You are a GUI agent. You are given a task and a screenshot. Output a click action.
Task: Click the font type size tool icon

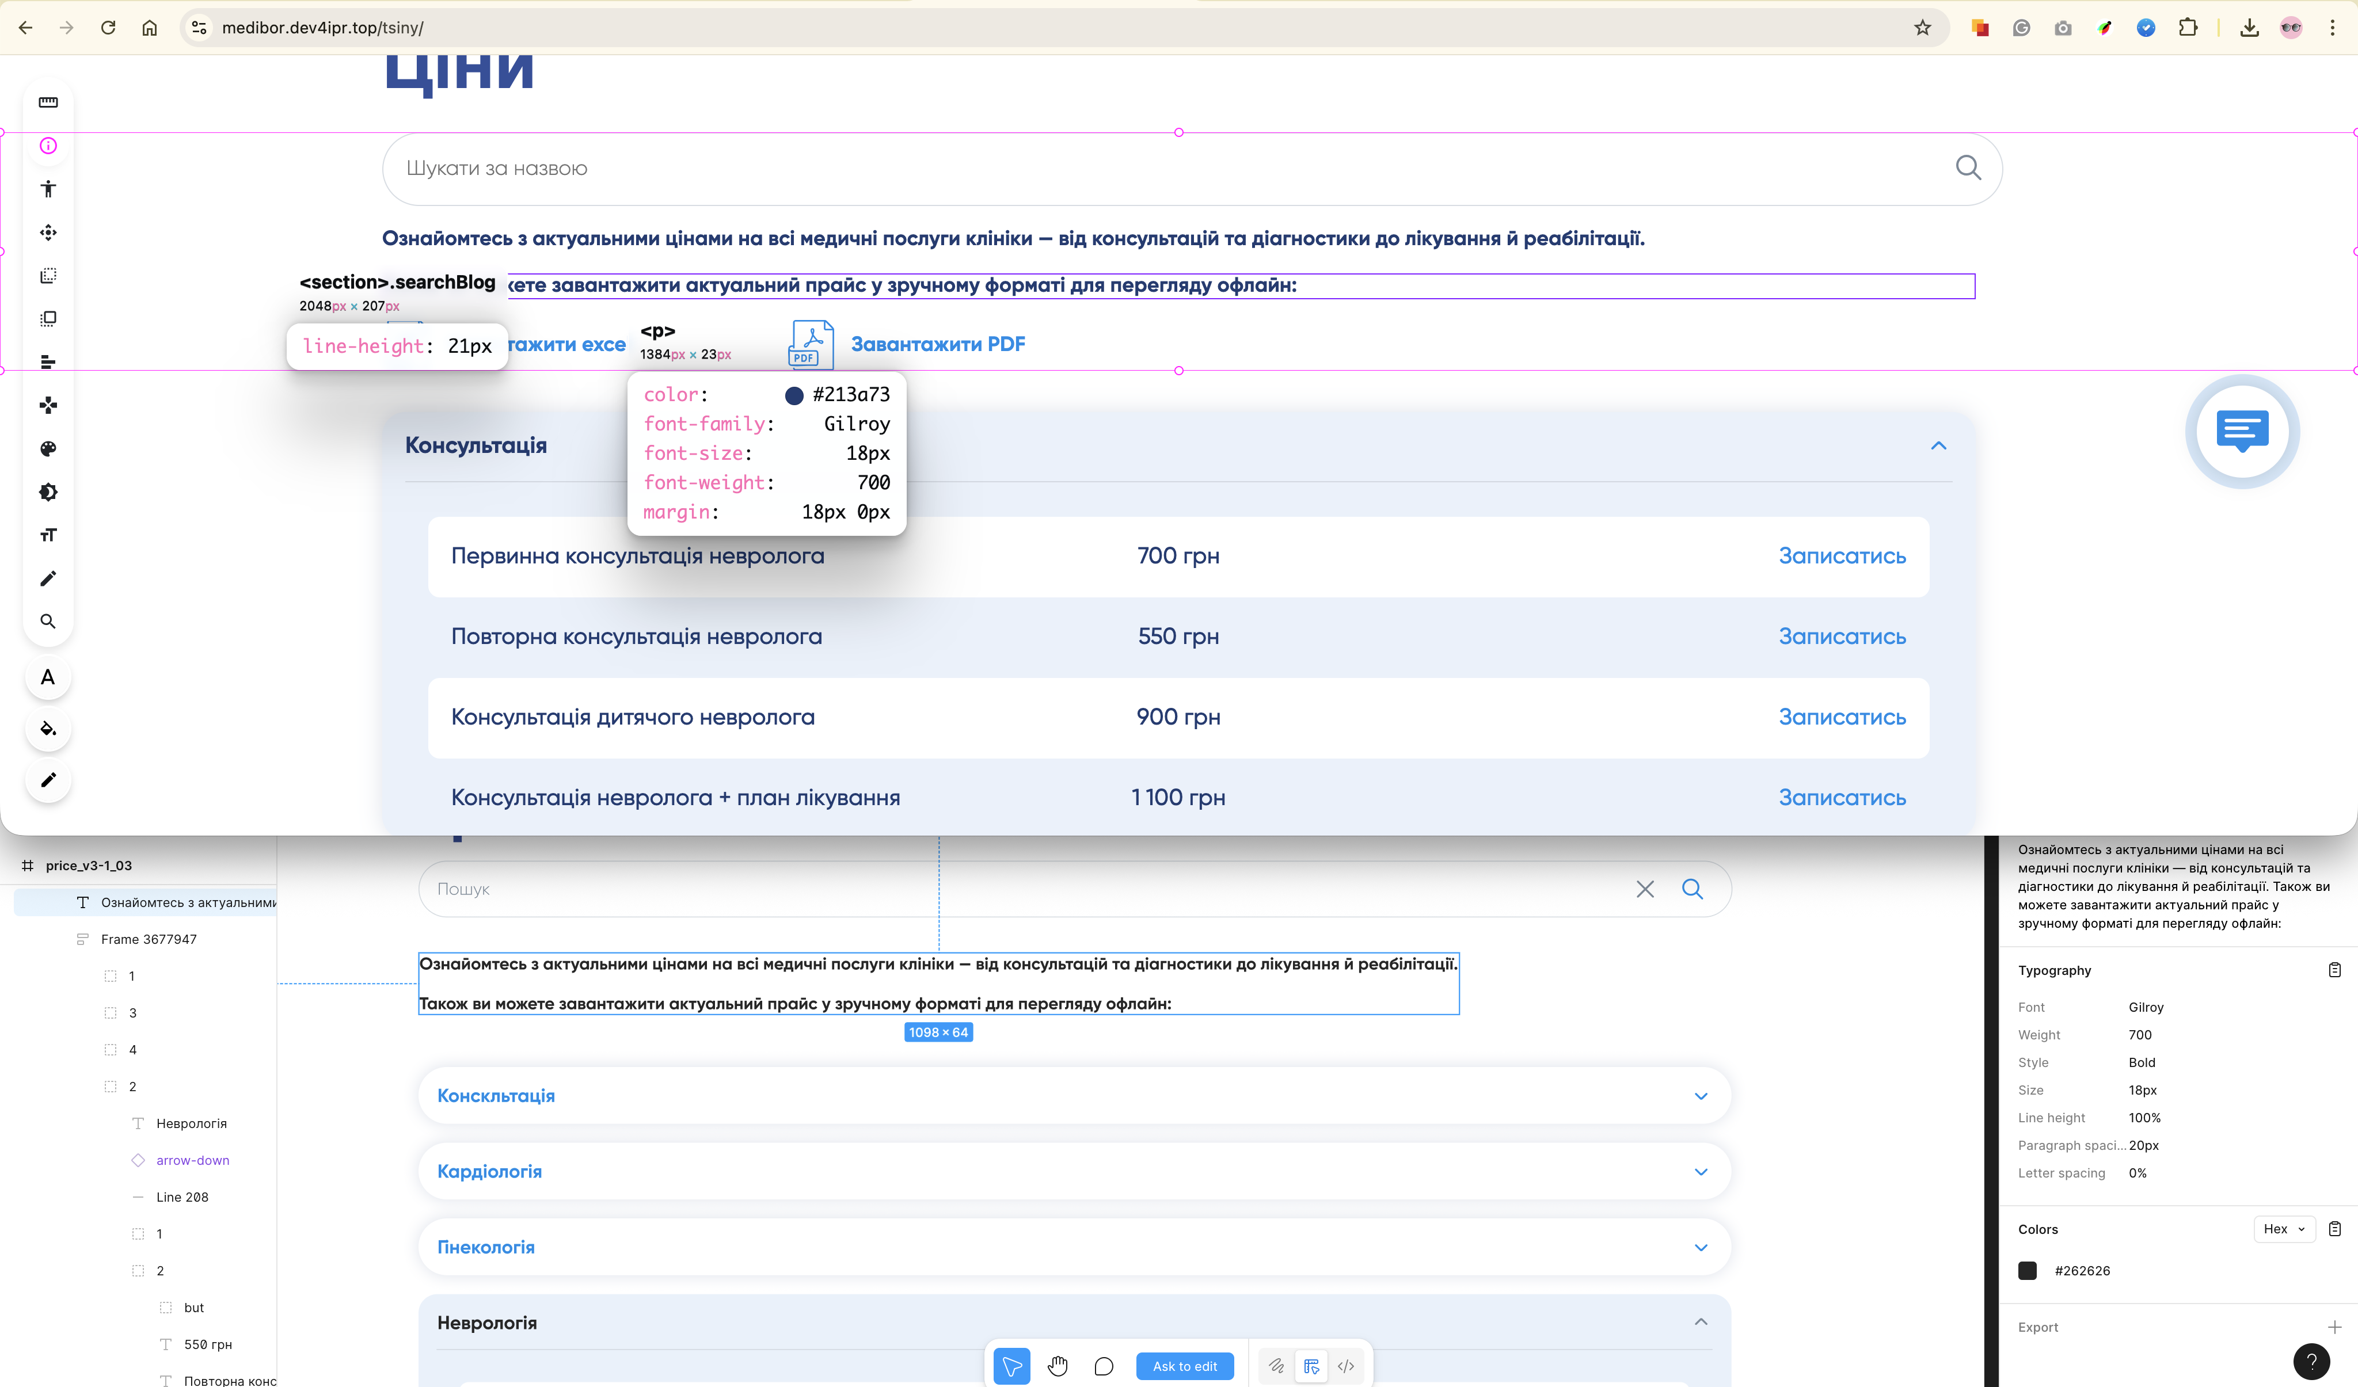click(x=48, y=535)
